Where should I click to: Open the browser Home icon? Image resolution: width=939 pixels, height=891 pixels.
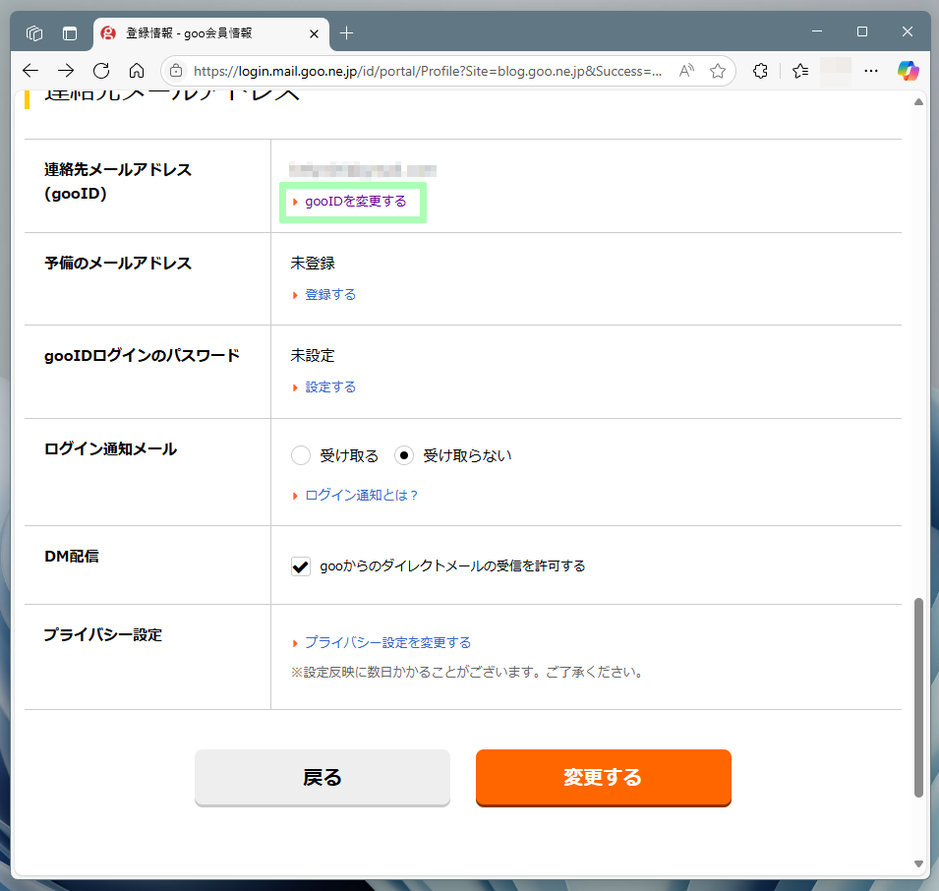[137, 71]
